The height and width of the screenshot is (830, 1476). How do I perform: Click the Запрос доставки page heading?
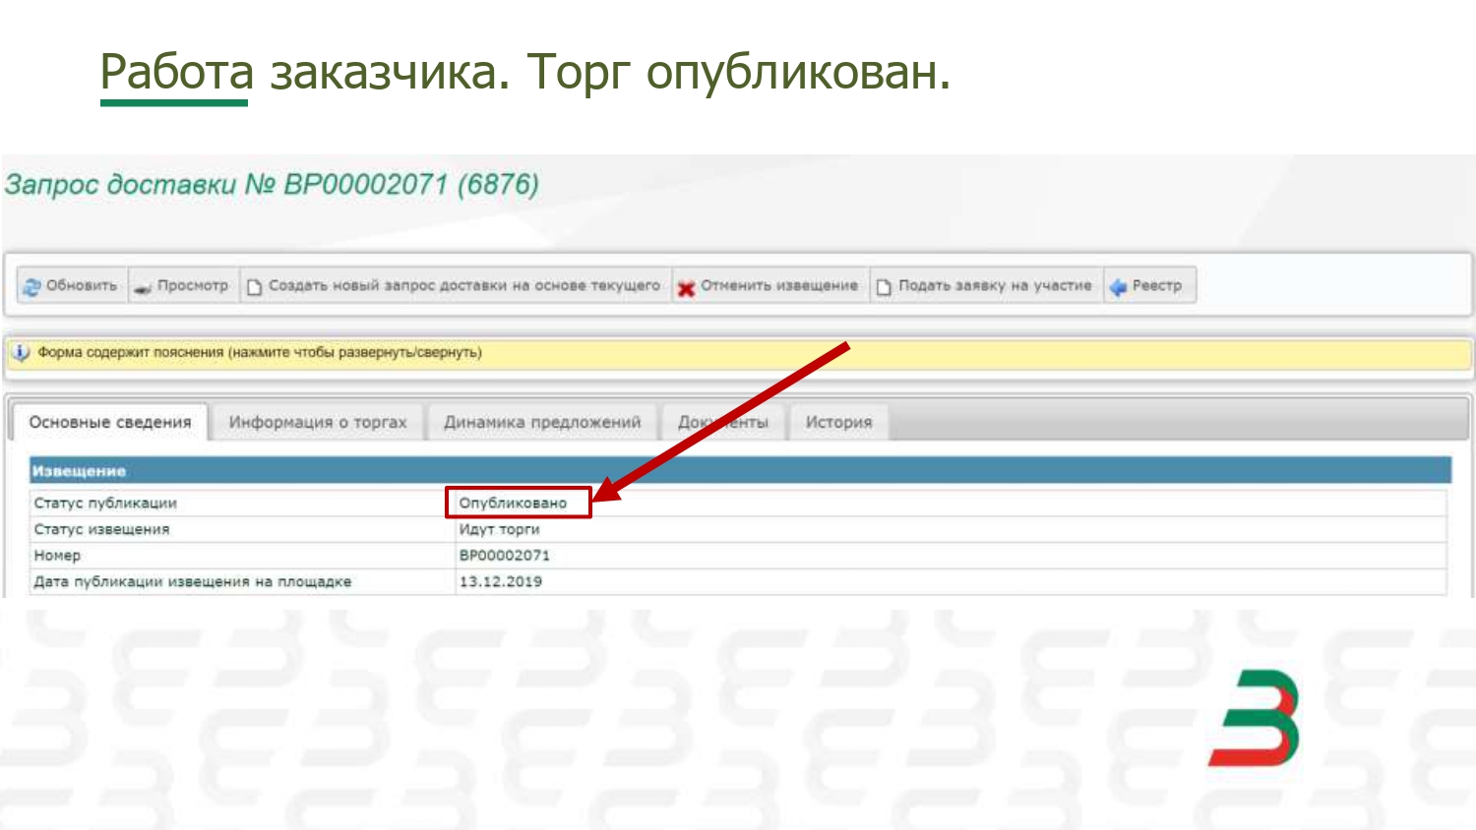tap(272, 185)
